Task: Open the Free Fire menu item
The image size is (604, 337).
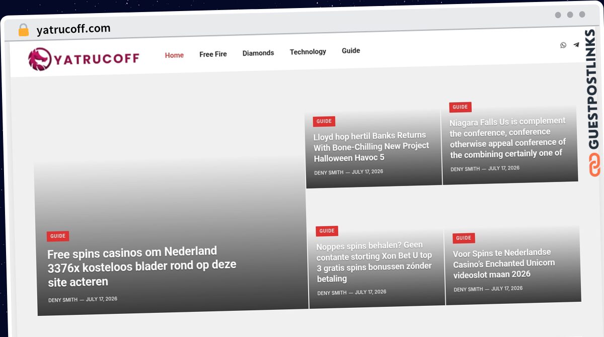Action: (x=213, y=54)
